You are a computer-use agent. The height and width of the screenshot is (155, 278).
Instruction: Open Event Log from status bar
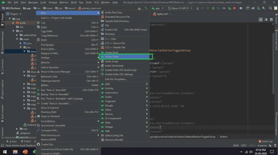265,141
